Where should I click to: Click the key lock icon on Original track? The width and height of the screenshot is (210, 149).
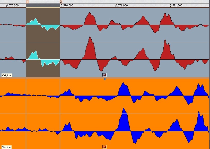pyautogui.click(x=104, y=75)
